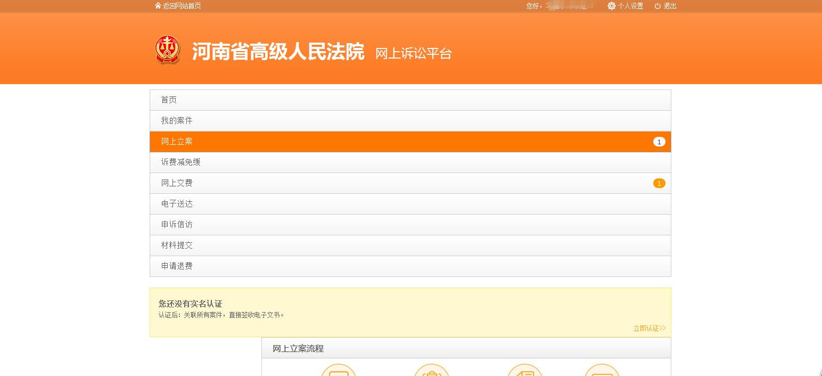The height and width of the screenshot is (376, 822).
Task: Open 电子送达 menu item
Action: tap(410, 204)
